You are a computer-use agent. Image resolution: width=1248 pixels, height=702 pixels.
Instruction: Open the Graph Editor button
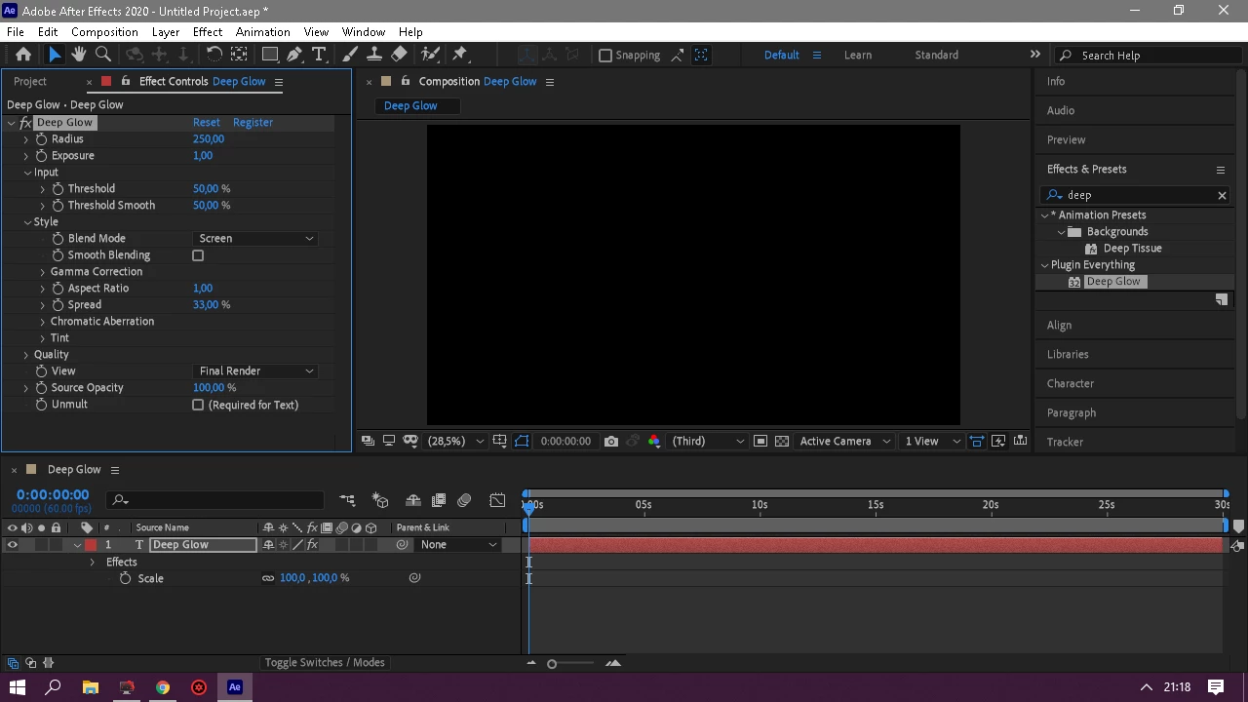[x=497, y=500]
